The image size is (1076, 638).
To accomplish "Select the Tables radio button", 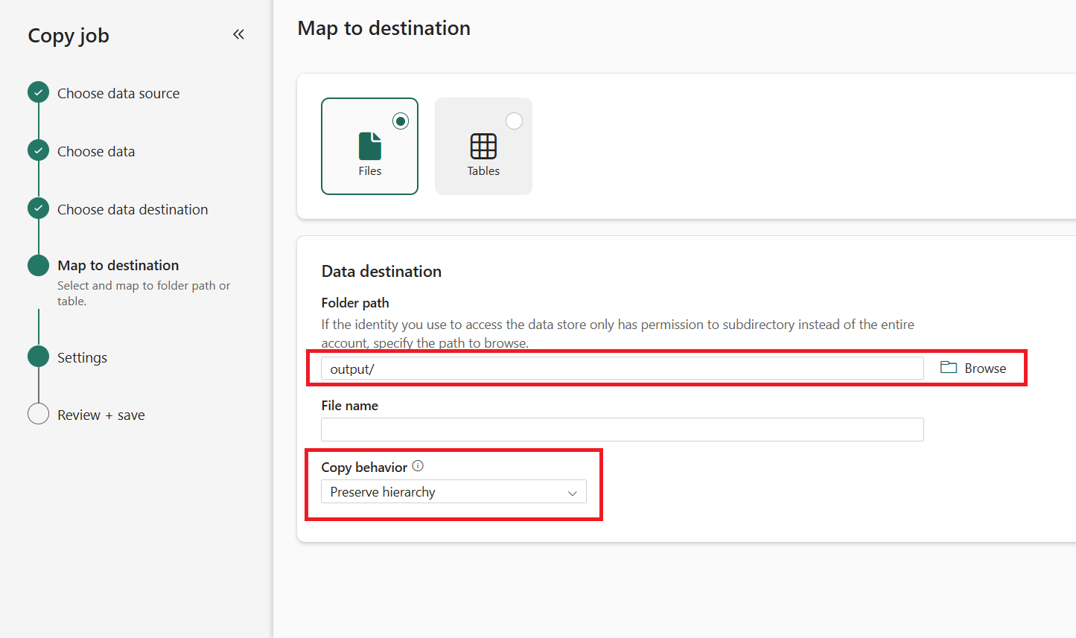I will coord(514,121).
